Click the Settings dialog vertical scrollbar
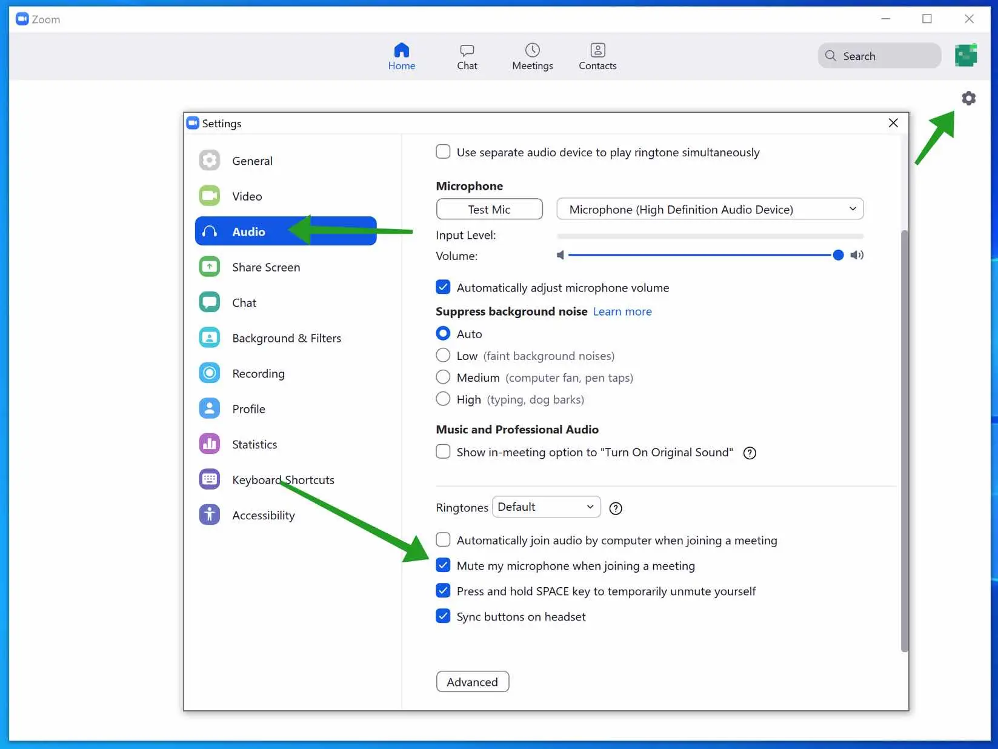Viewport: 998px width, 749px height. pyautogui.click(x=904, y=441)
